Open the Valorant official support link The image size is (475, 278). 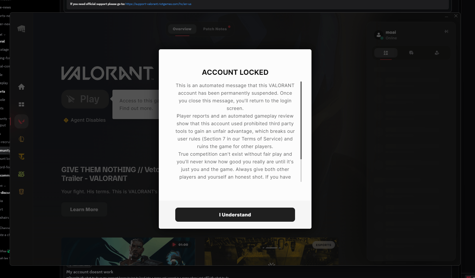tap(158, 4)
